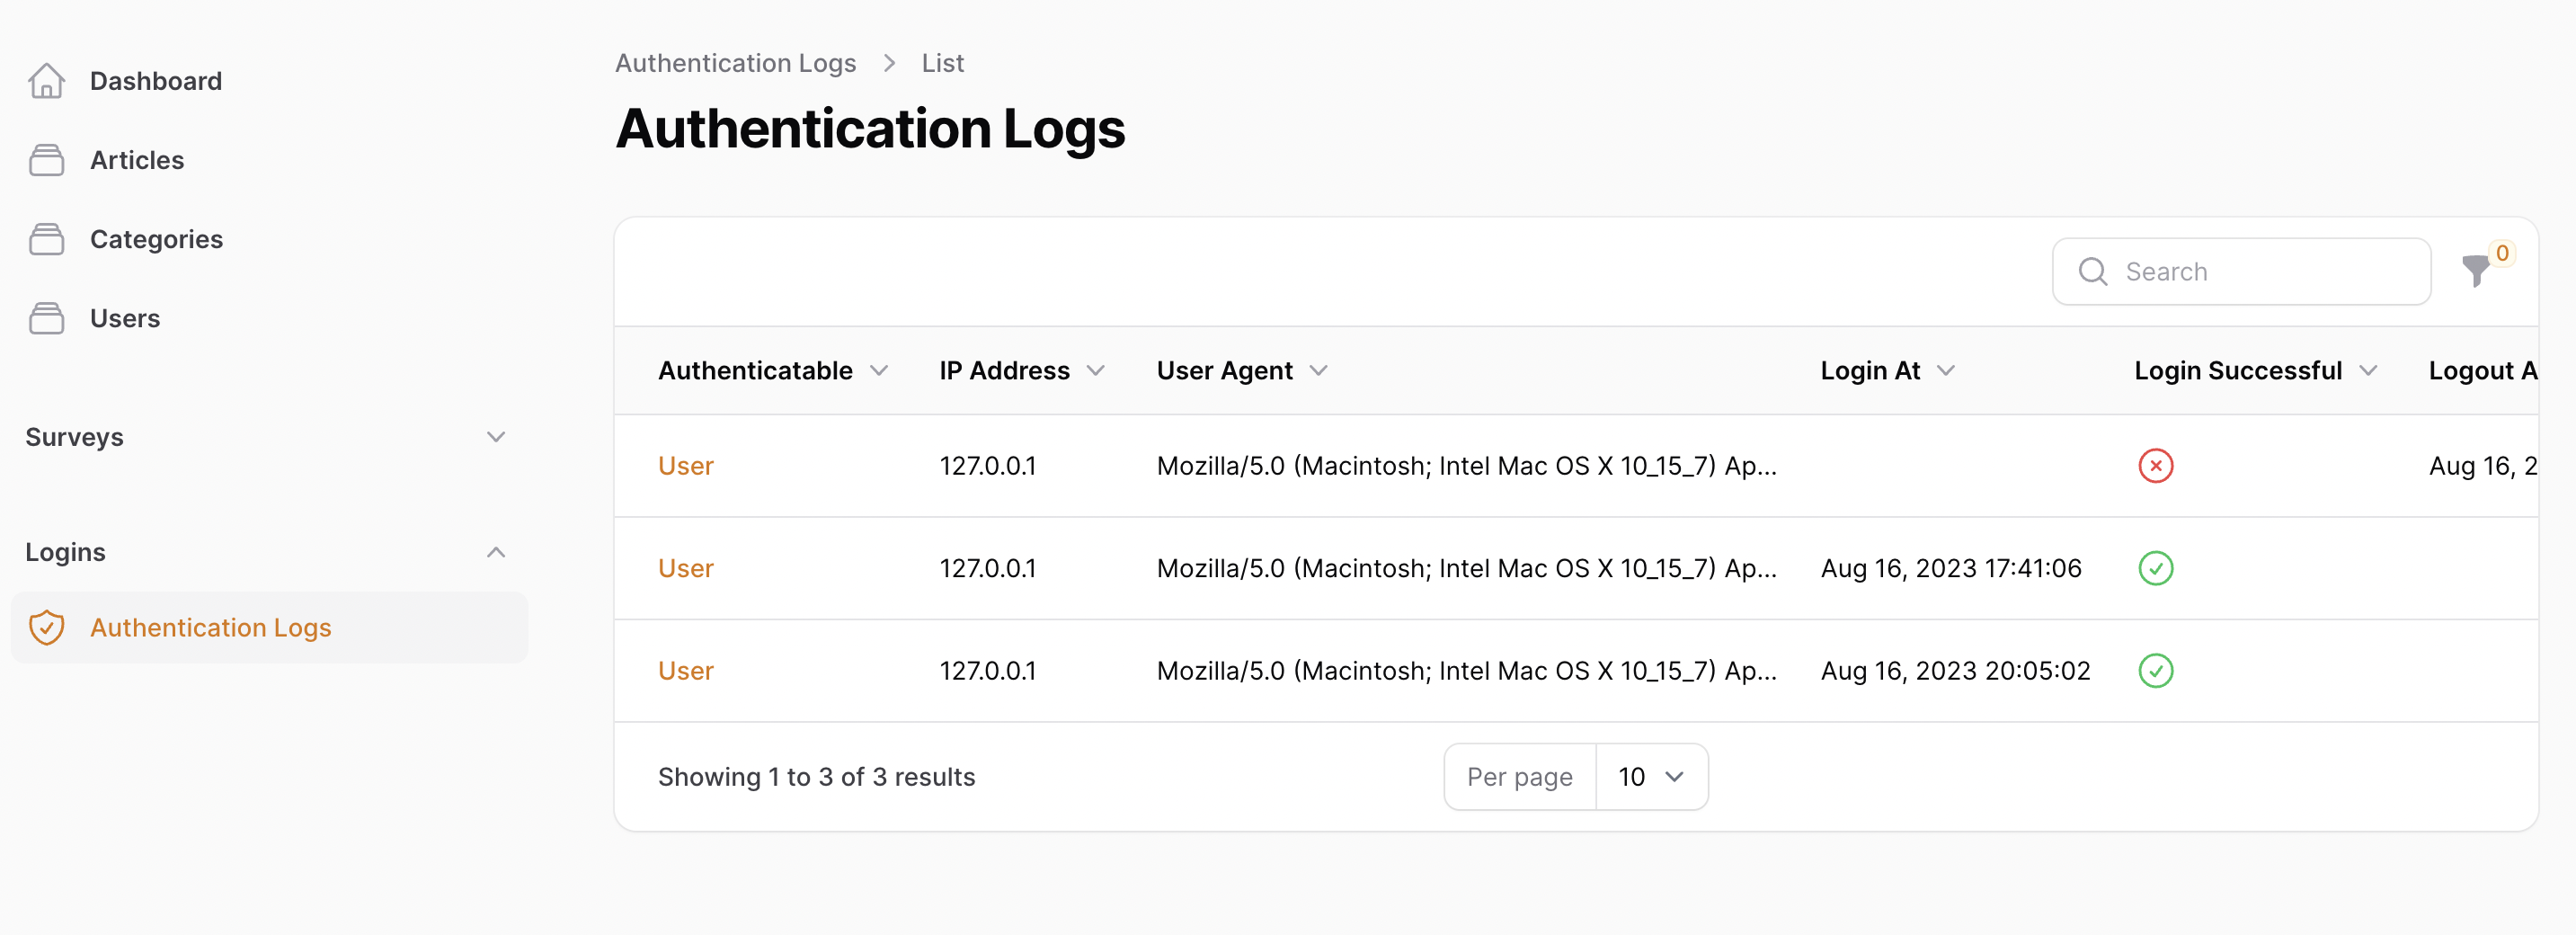Expand the Surveys sidebar group
The width and height of the screenshot is (2576, 935).
point(496,437)
